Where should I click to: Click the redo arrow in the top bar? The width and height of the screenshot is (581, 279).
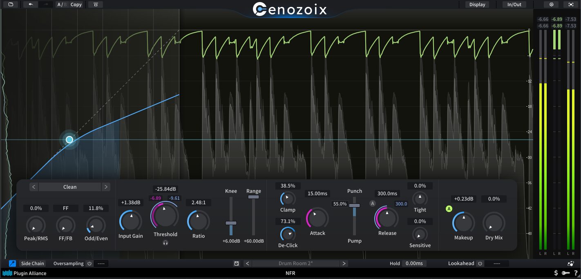coord(46,4)
